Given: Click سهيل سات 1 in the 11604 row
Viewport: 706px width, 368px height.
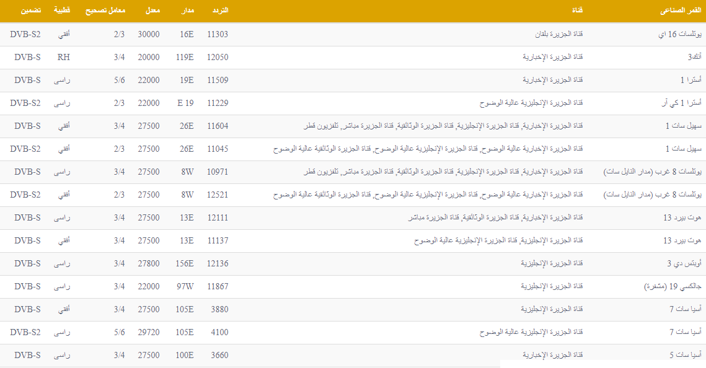Looking at the screenshot, I should click(x=684, y=126).
